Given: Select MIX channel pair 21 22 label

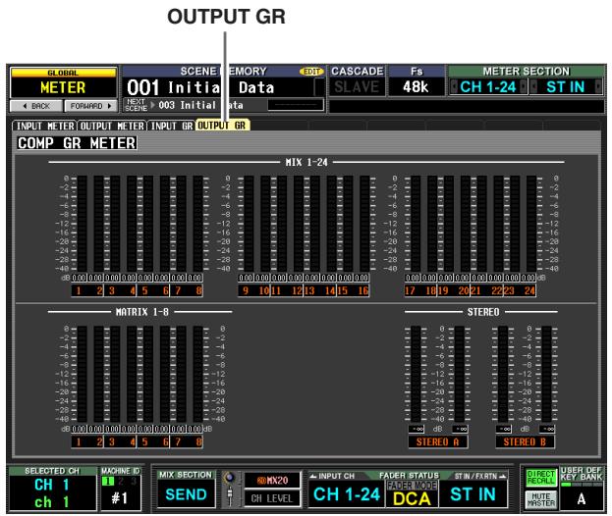Looking at the screenshot, I should 486,290.
